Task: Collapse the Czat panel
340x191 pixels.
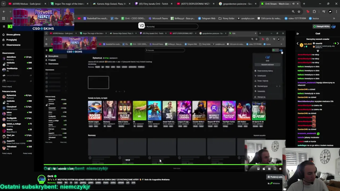Action: 297,34
